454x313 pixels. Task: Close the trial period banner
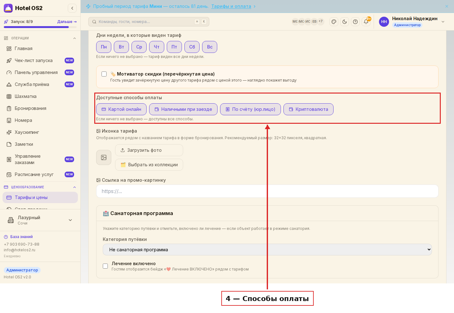coord(447,6)
